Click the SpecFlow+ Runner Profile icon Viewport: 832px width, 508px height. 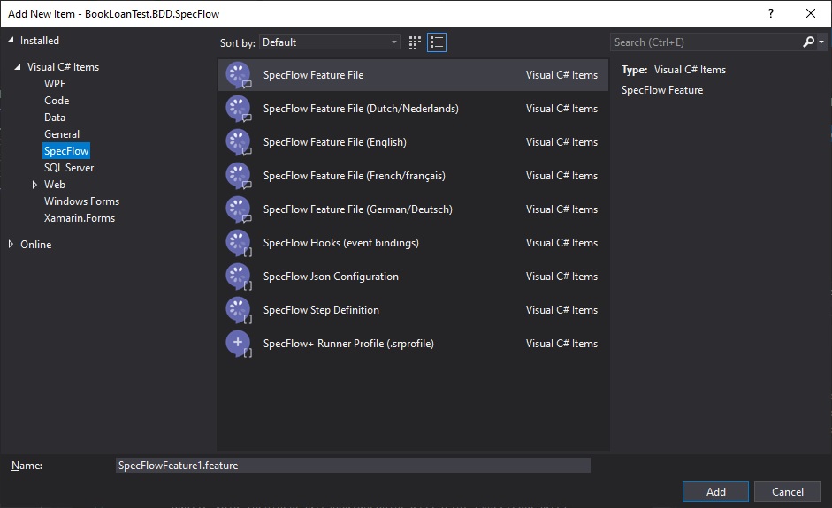coord(238,344)
